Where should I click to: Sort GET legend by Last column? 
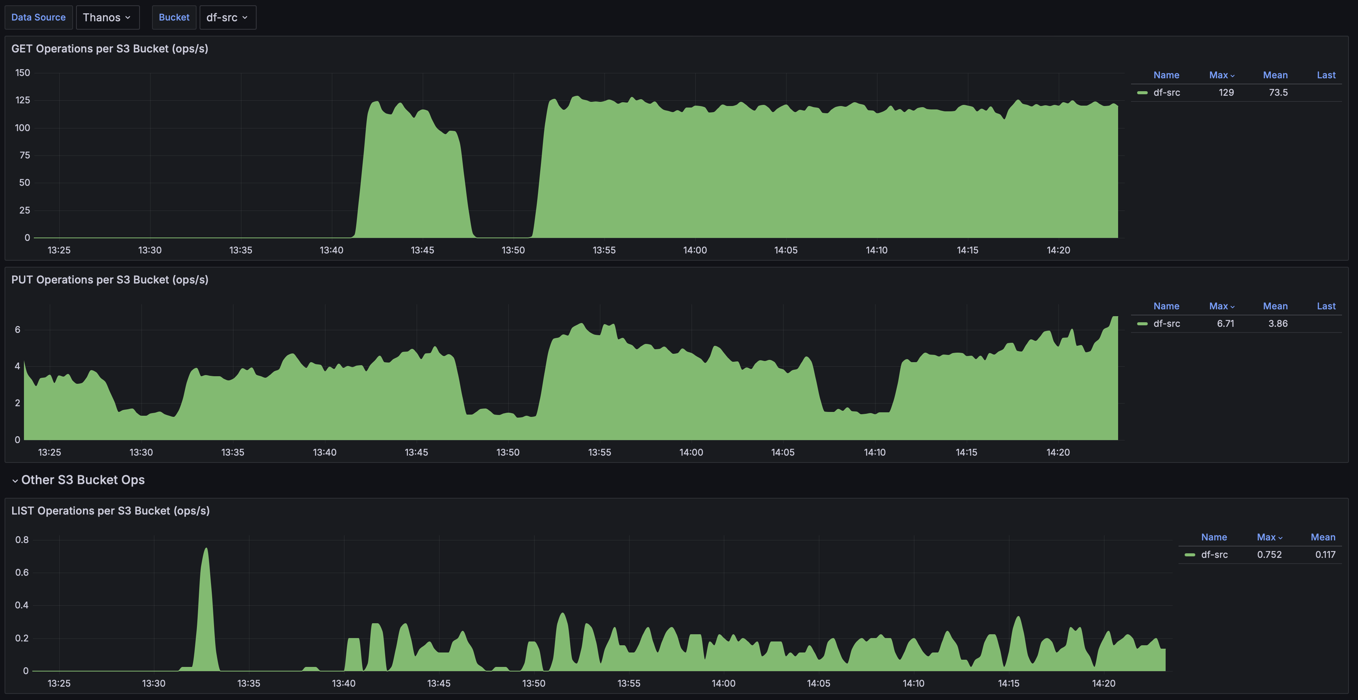[x=1325, y=75]
